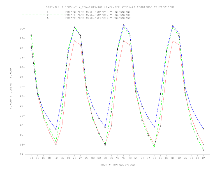The width and height of the screenshot is (222, 172).
Task: Click the blue triangle data point at hour 78
Action: [x=191, y=107]
